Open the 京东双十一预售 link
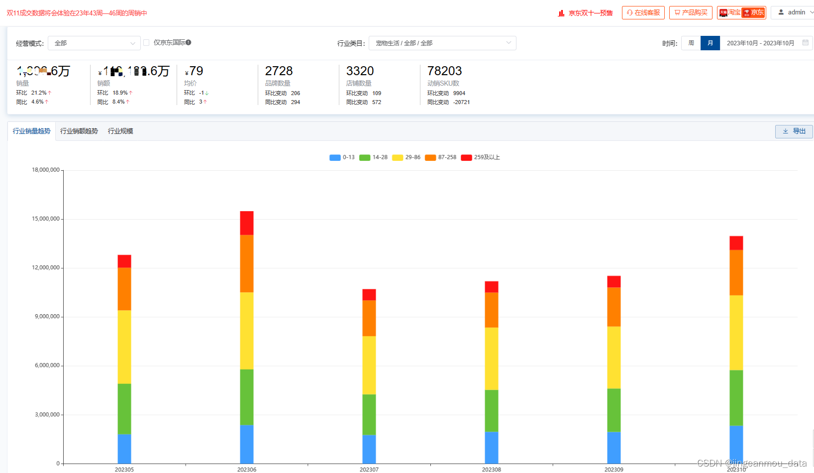The width and height of the screenshot is (814, 473). pyautogui.click(x=591, y=13)
